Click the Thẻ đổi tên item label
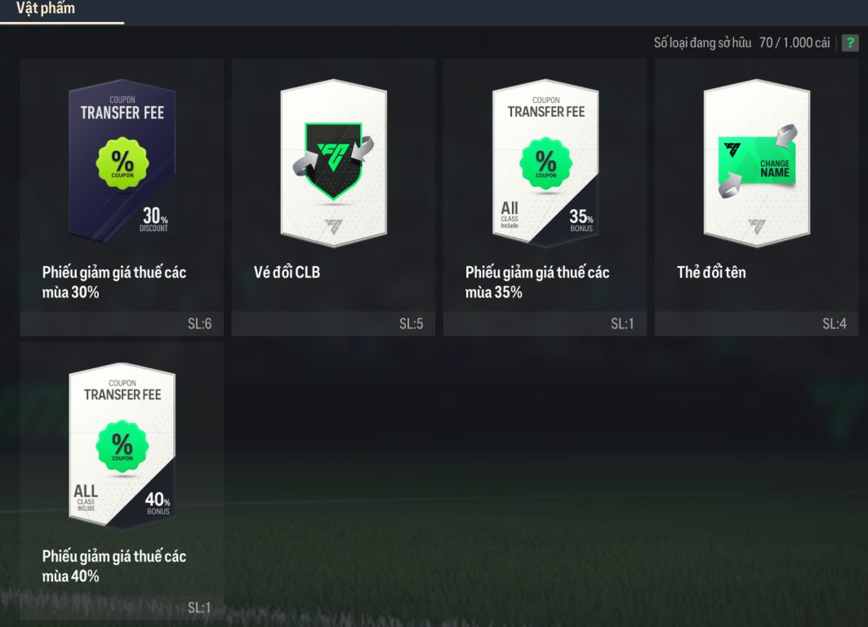The width and height of the screenshot is (868, 627). pyautogui.click(x=710, y=273)
